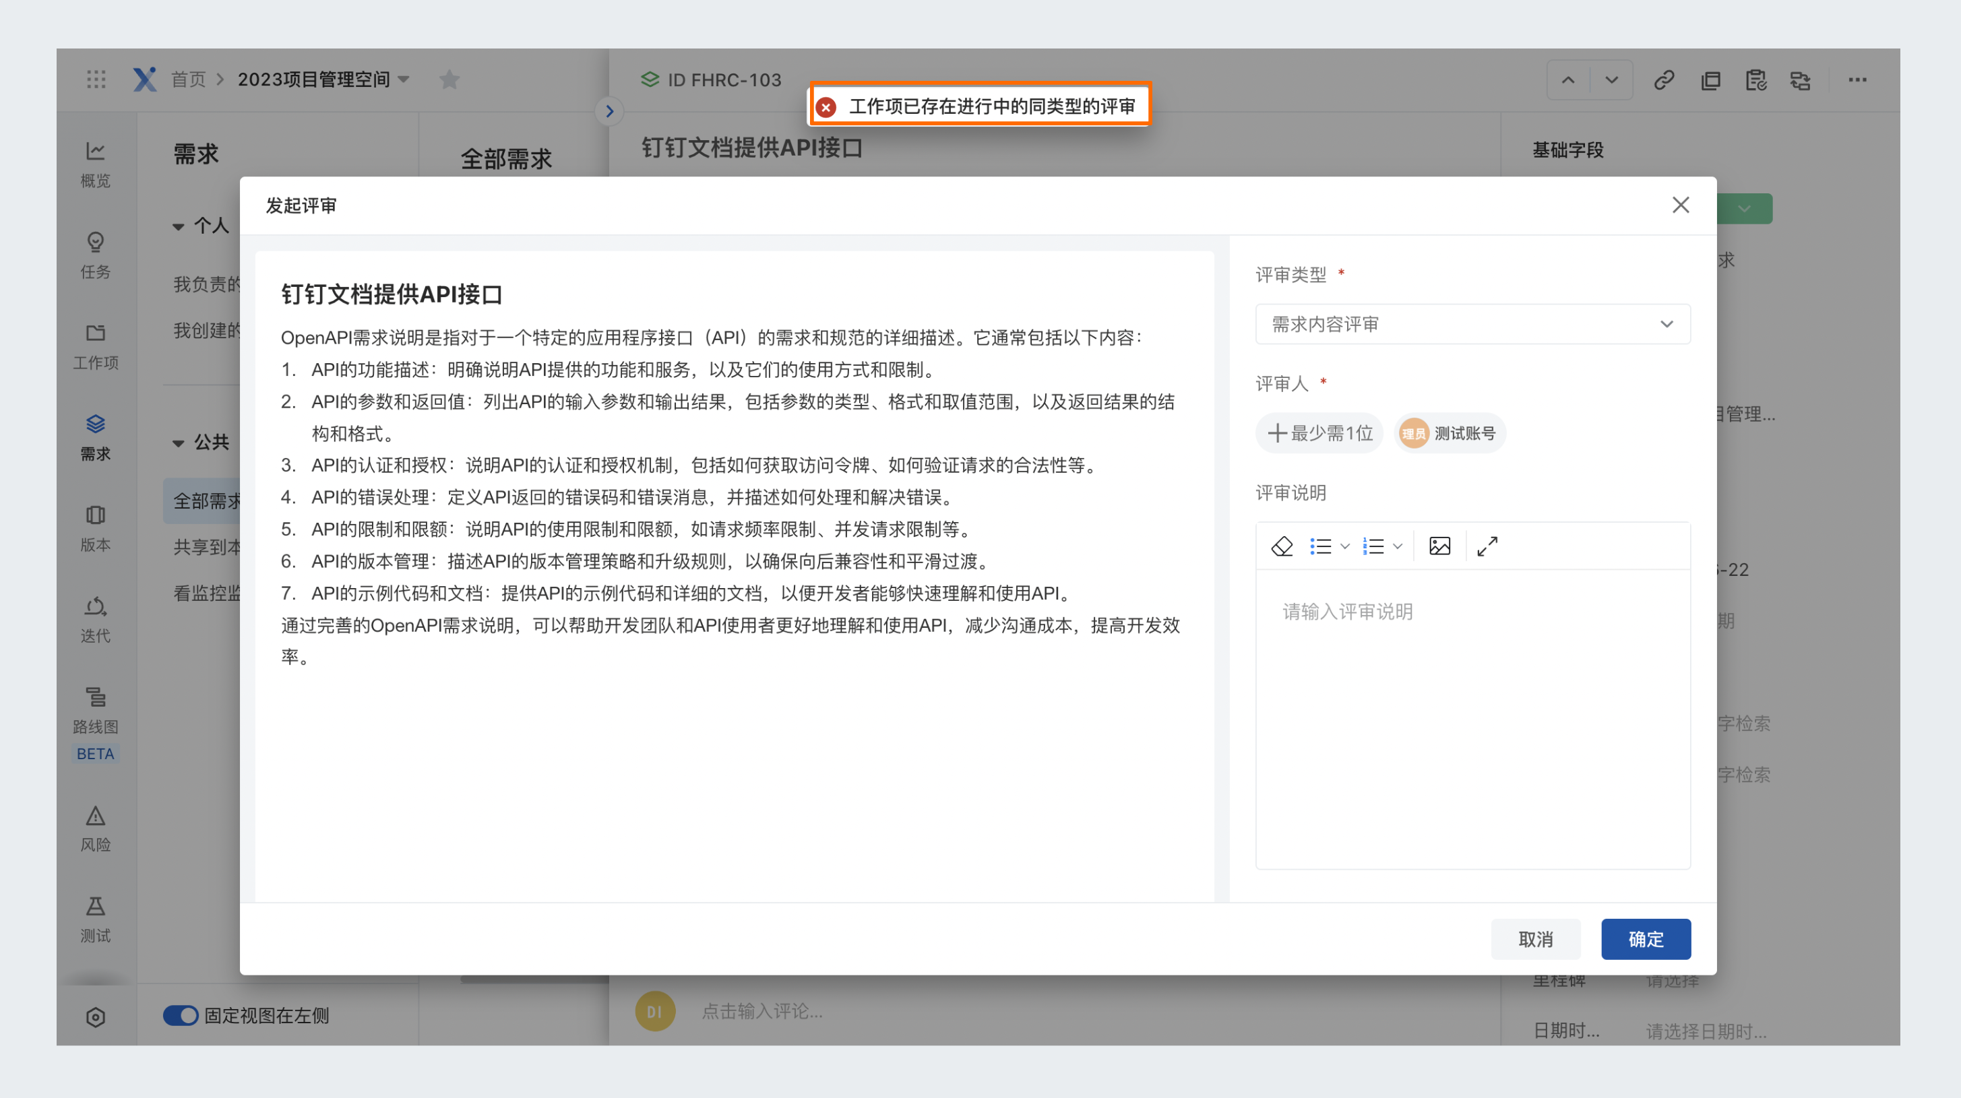
Task: Click 取消 to cancel review
Action: tap(1536, 939)
